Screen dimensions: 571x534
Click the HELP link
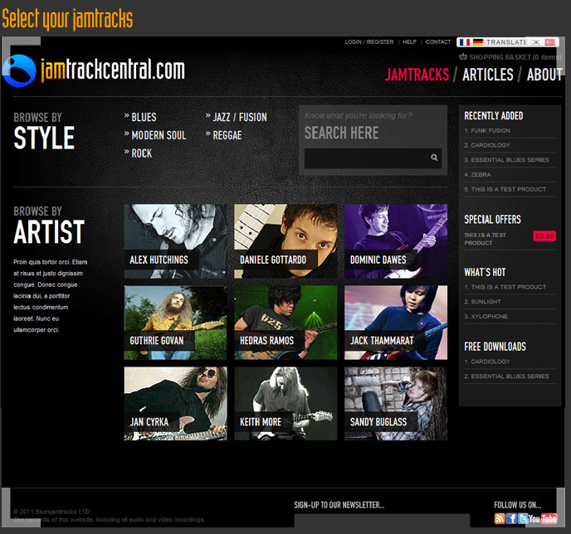[409, 41]
